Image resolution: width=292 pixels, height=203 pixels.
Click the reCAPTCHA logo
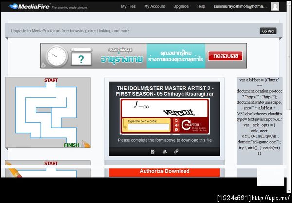(194, 125)
